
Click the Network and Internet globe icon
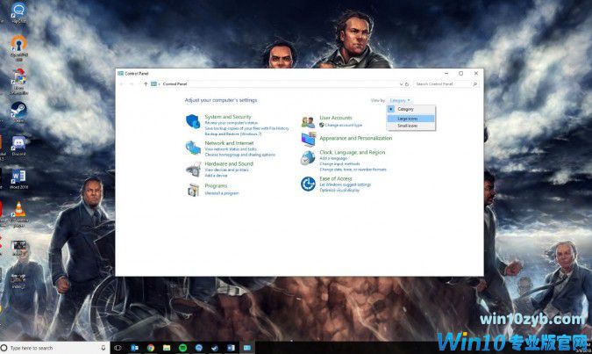click(x=193, y=146)
